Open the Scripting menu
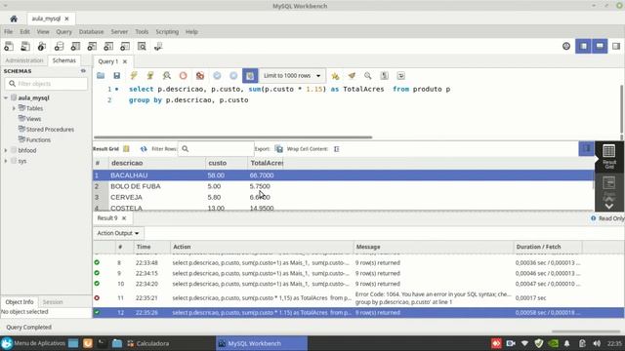625x351 pixels. 167,32
